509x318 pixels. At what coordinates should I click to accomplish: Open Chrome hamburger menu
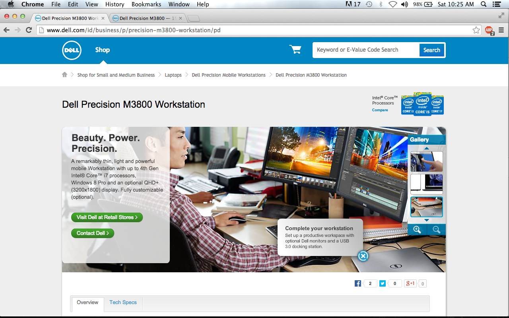[x=501, y=30]
